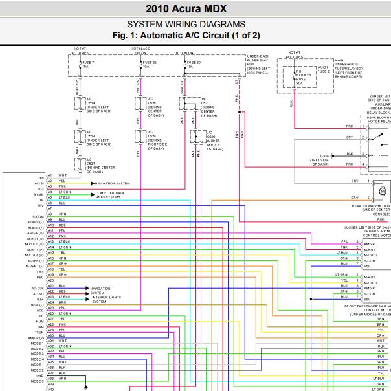
Task: Click the 'AC-CLK' terminal label
Action: point(38,288)
